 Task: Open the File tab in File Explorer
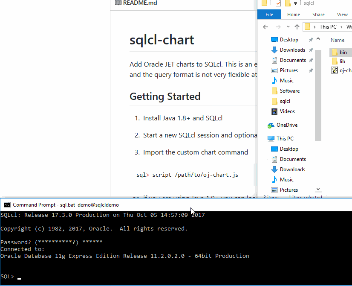pyautogui.click(x=269, y=15)
